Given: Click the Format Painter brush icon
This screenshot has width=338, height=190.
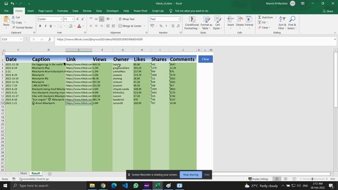Looking at the screenshot, I should [13, 27].
